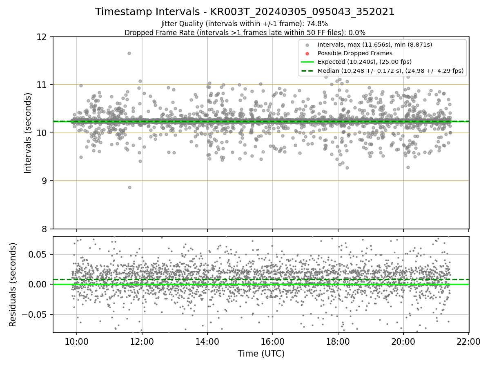Click the Dropped Frame Rate subtitle text

245,32
